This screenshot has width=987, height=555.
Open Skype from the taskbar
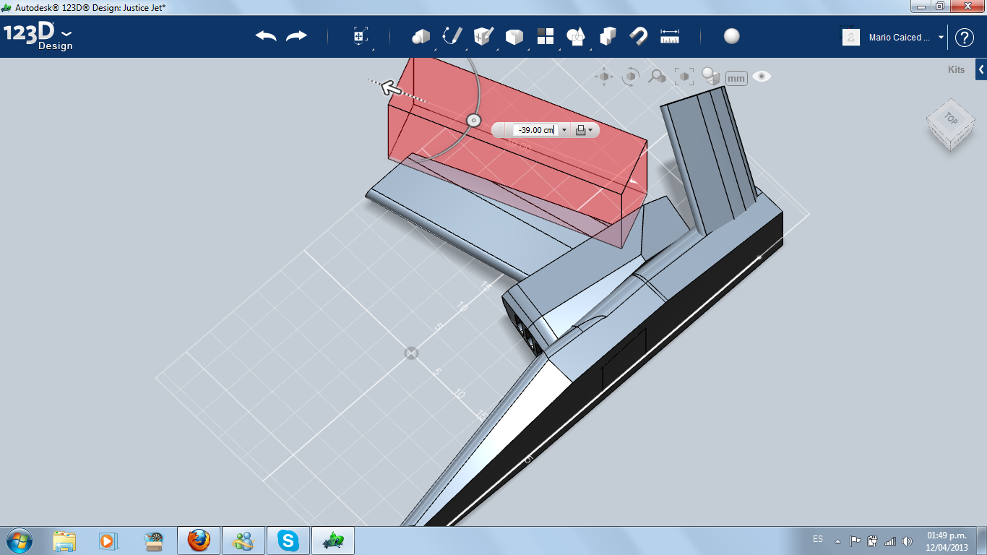(288, 541)
